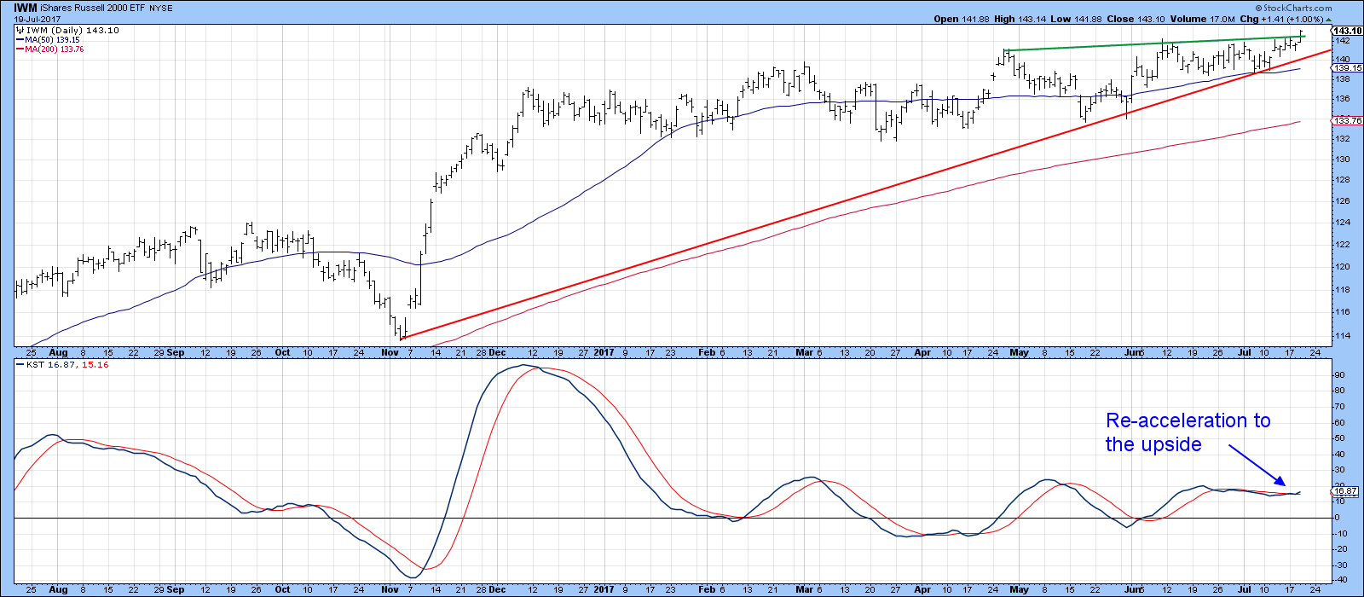Click the Oct label on the price chart date axis
The height and width of the screenshot is (597, 1364).
point(282,352)
